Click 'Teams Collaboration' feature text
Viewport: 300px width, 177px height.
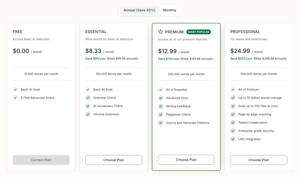pyautogui.click(x=253, y=123)
